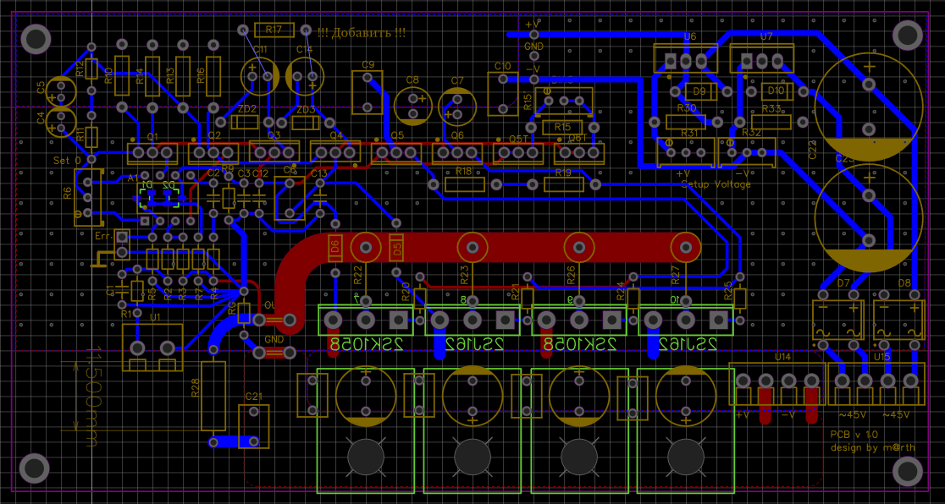Image resolution: width=945 pixels, height=504 pixels.
Task: Click the C5 capacitor label
Action: point(41,88)
